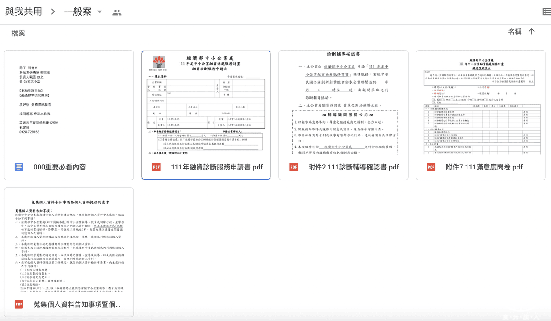Click the PDF icon of 蒐集個人資料告知事項 file
The width and height of the screenshot is (551, 321).
(19, 304)
